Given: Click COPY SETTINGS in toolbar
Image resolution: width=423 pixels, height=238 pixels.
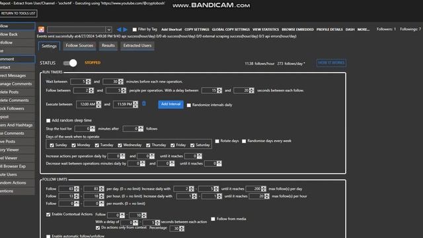Looking at the screenshot, I should (197, 29).
